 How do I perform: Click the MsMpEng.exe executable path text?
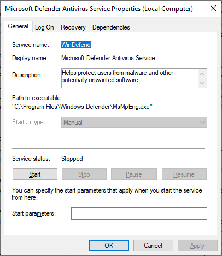point(82,107)
